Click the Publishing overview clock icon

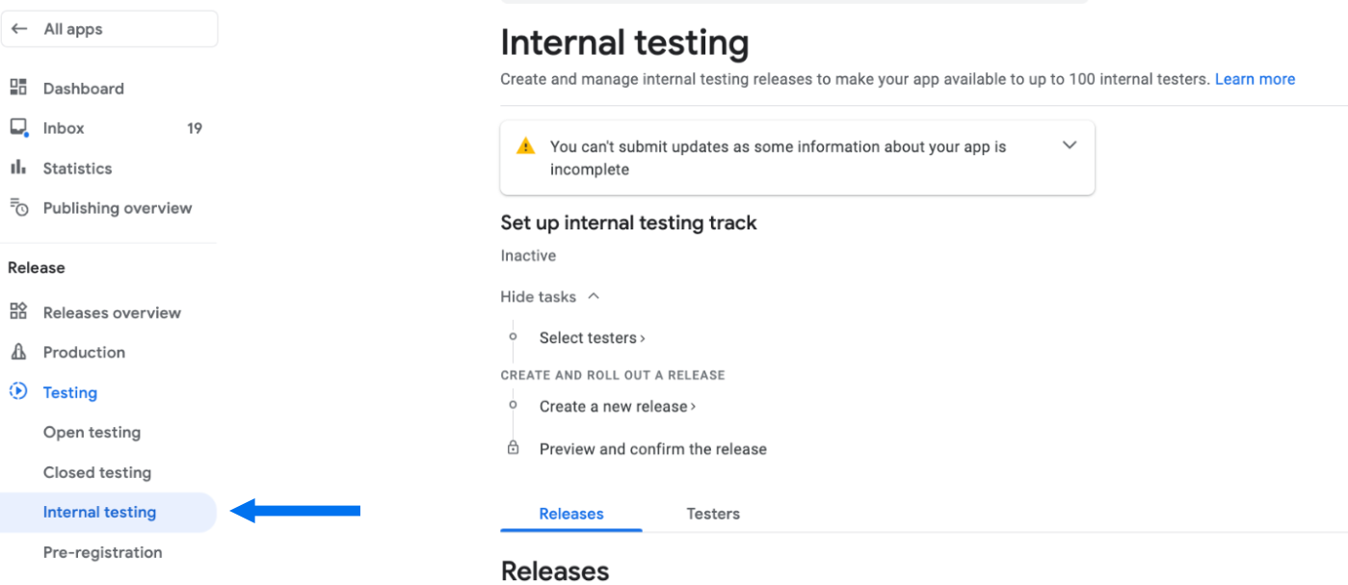[x=18, y=207]
